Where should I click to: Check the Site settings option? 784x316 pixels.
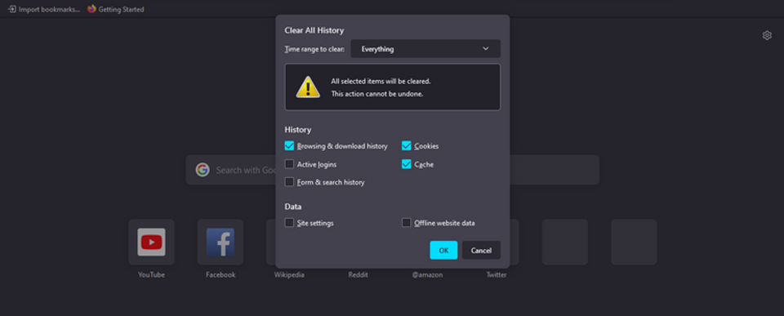click(289, 223)
